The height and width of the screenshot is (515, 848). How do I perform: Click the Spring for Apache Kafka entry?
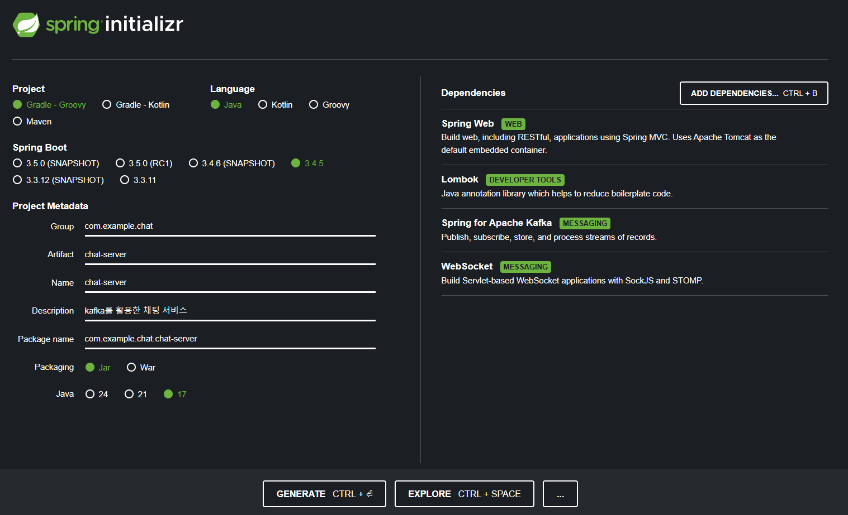tap(634, 230)
